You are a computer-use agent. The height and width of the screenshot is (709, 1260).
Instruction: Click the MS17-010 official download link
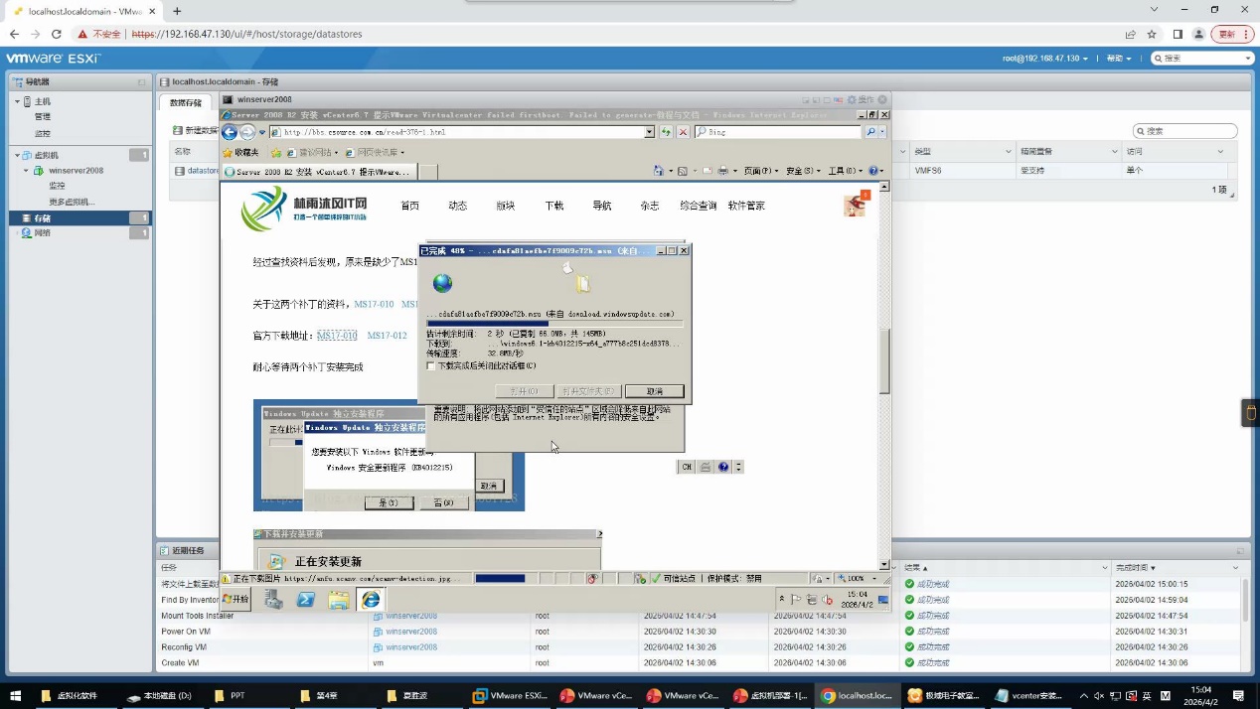(x=337, y=336)
